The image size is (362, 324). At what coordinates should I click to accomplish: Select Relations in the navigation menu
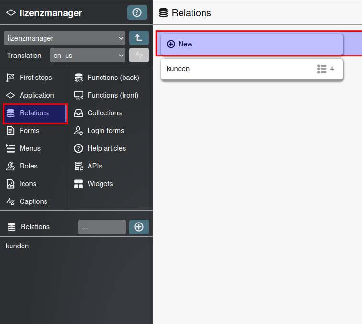point(34,113)
